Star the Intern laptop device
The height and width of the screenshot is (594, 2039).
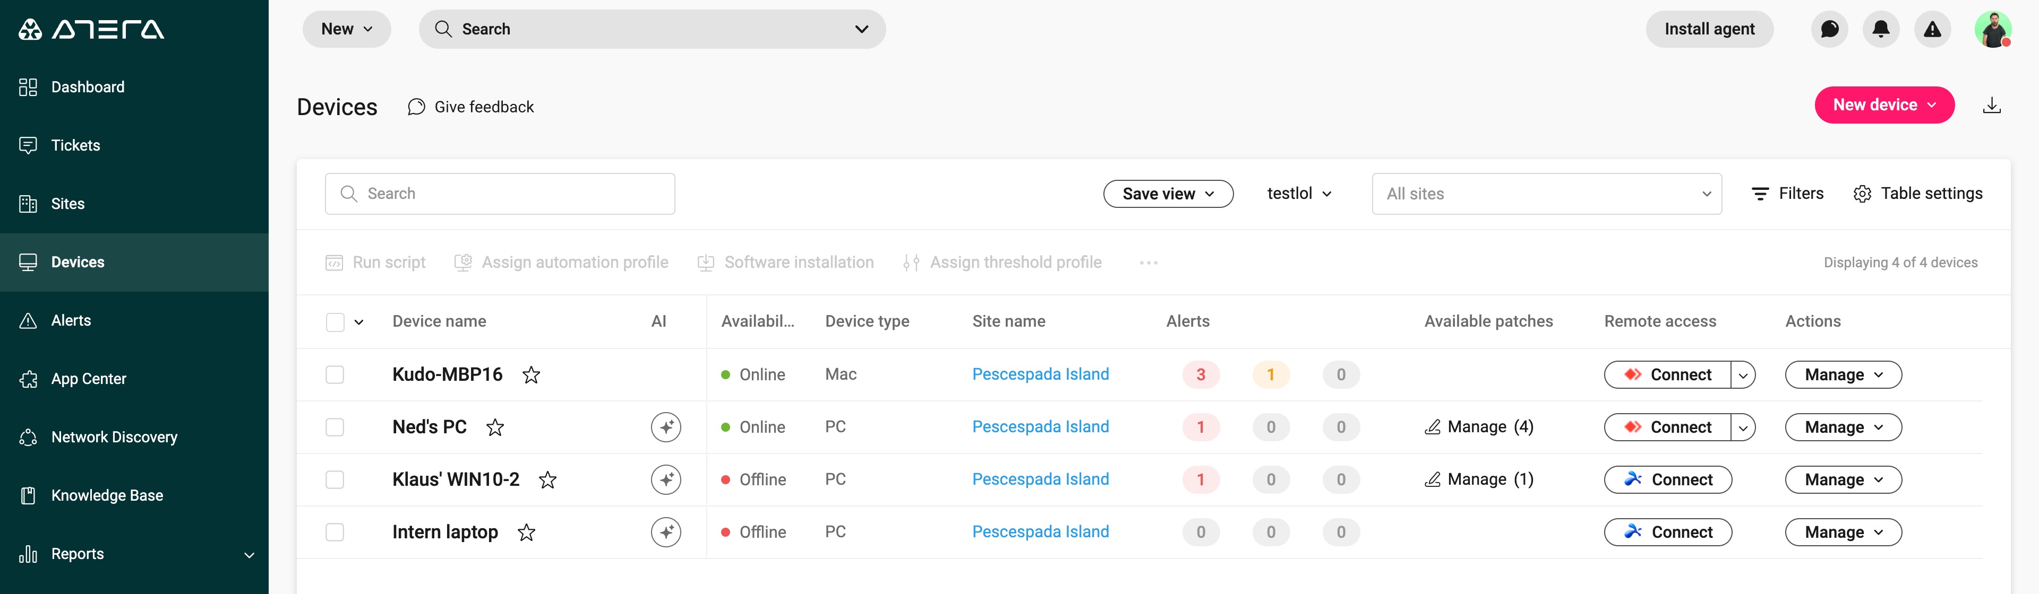pos(526,532)
